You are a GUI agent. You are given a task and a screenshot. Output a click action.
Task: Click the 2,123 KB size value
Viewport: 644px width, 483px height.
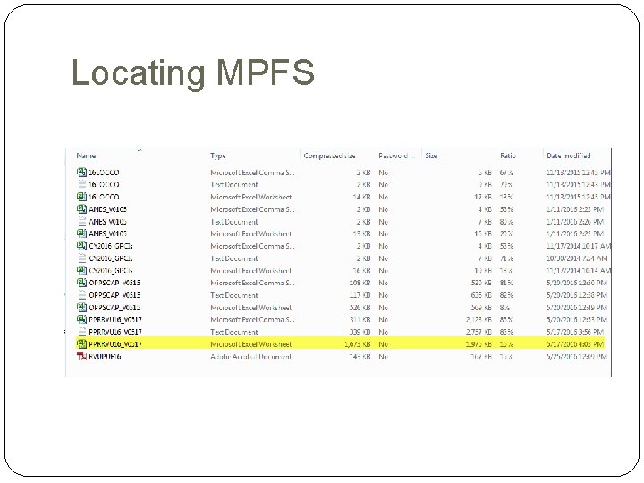coord(479,319)
